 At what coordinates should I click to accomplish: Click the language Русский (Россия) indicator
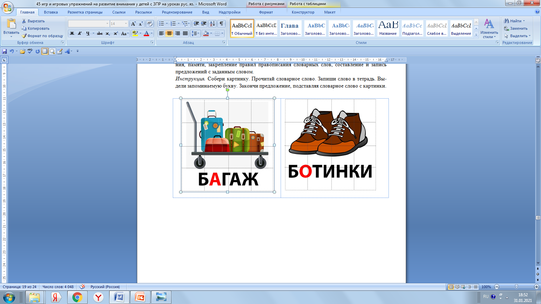pos(105,287)
